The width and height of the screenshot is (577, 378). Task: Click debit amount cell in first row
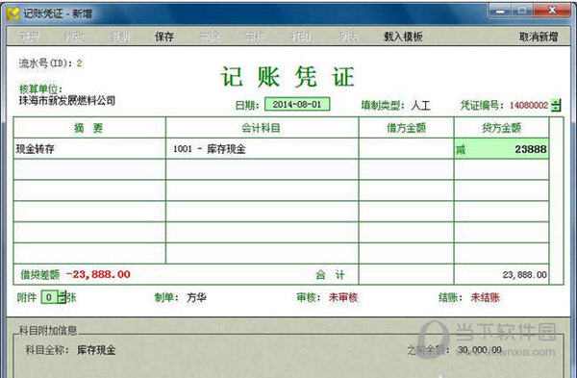click(406, 149)
